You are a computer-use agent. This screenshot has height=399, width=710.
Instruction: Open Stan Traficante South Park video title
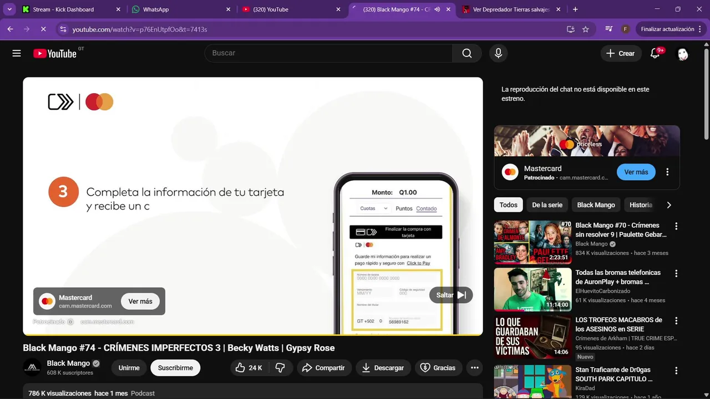[x=613, y=375]
